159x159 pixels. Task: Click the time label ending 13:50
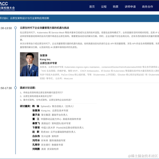click(6, 28)
